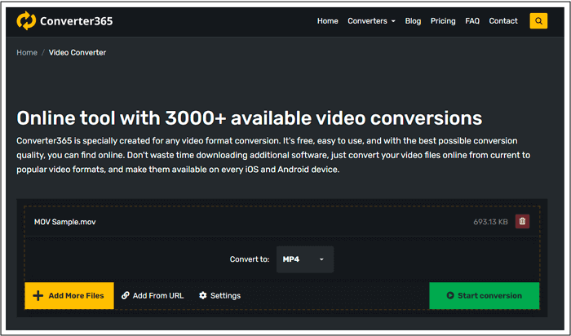Viewport: 571px width, 336px height.
Task: Delete MOV Sample.mov using the trash icon
Action: click(523, 221)
